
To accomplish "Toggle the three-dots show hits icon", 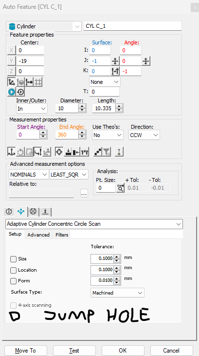I will [x=98, y=152].
